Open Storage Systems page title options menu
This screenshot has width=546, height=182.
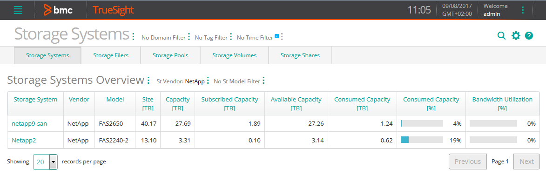tap(134, 36)
